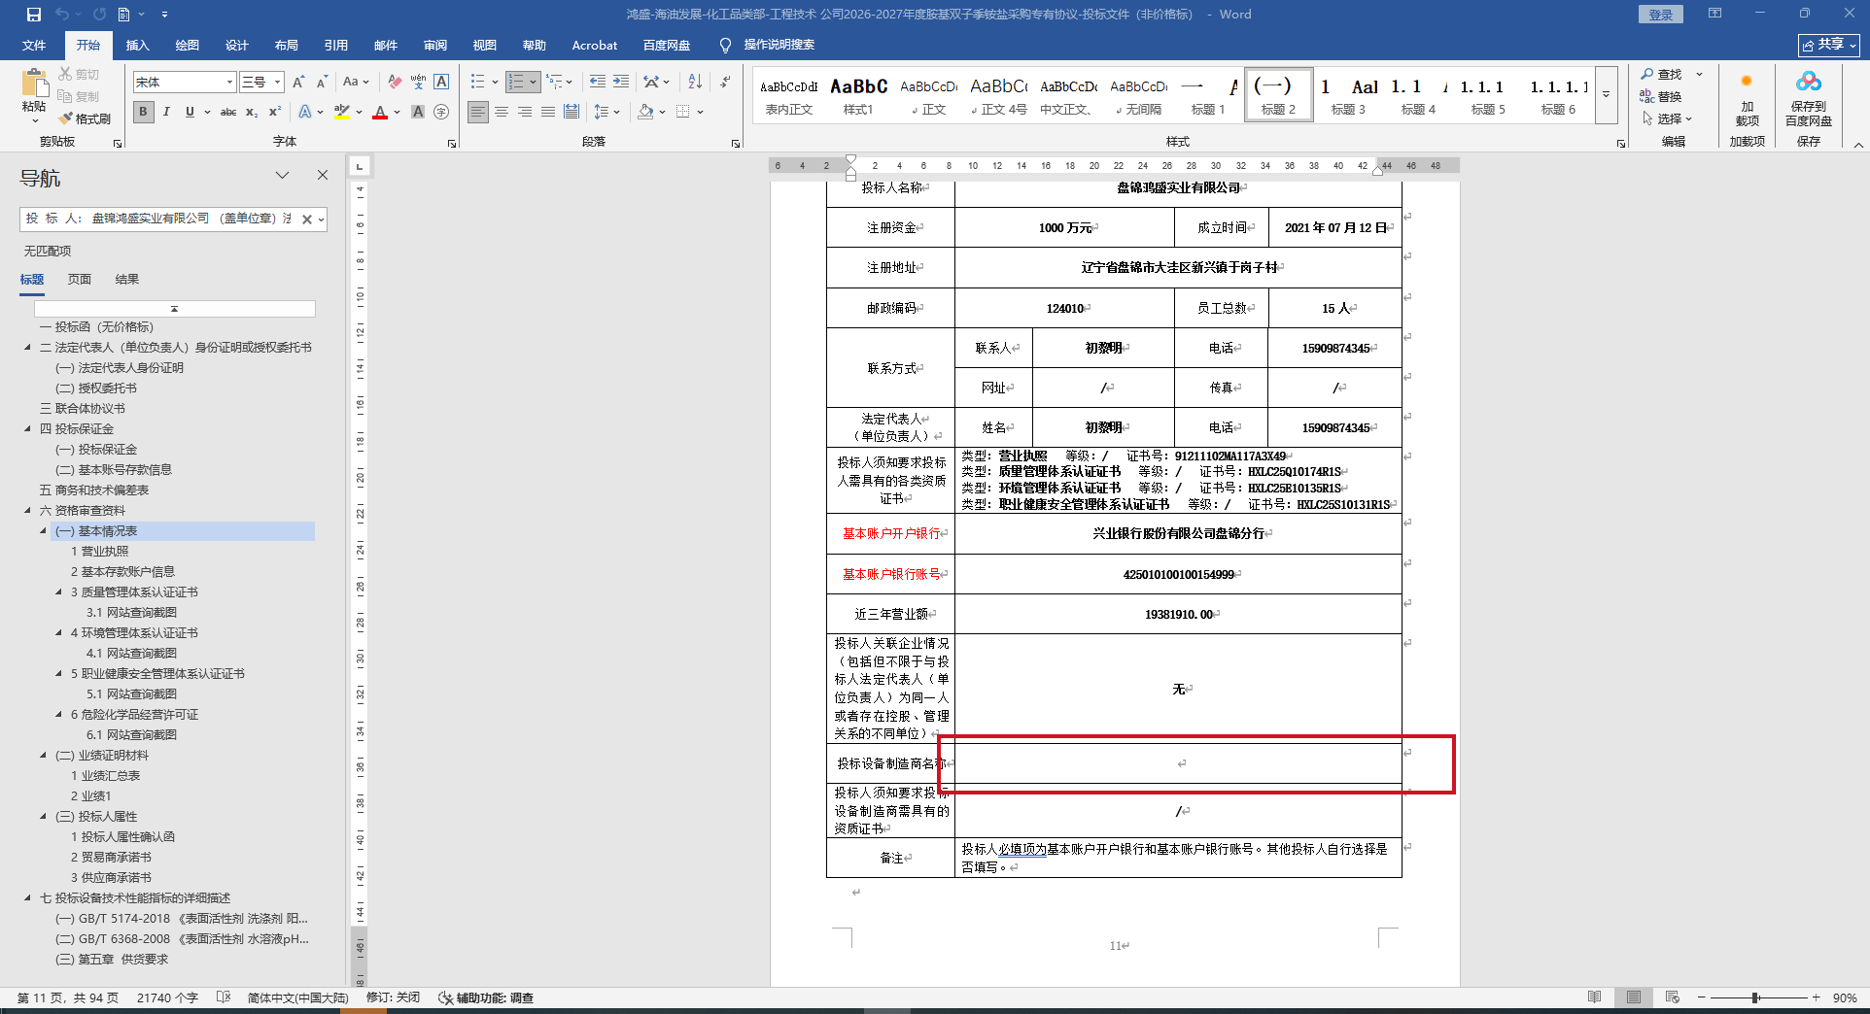Open the 页面 tab in the navigation pane
This screenshot has height=1014, width=1870.
[x=80, y=280]
